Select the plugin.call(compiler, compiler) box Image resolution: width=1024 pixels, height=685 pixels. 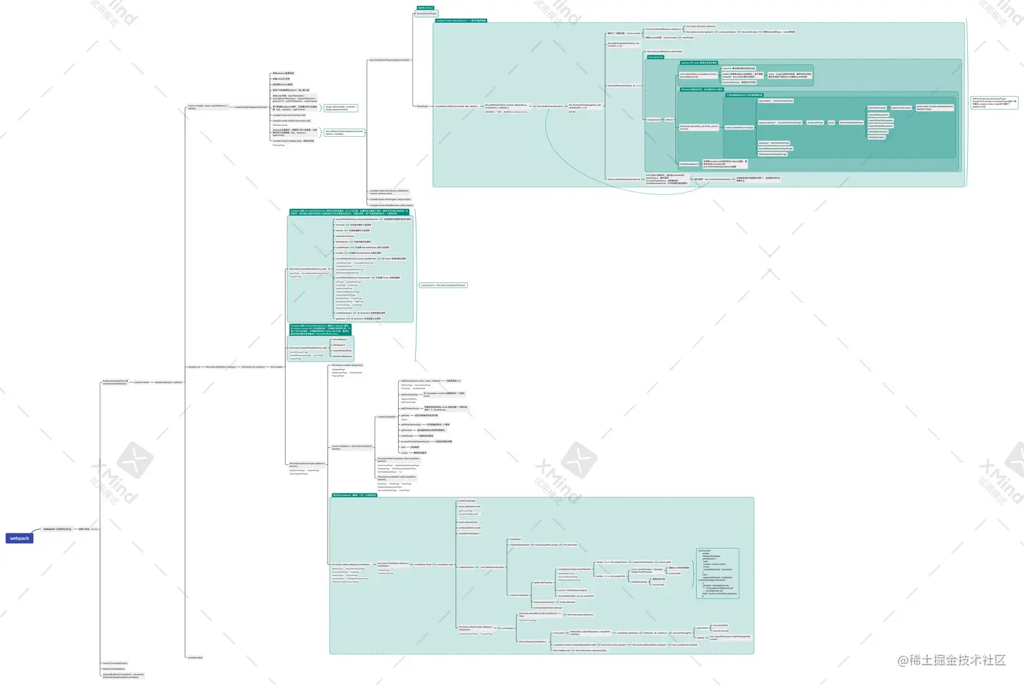341,108
